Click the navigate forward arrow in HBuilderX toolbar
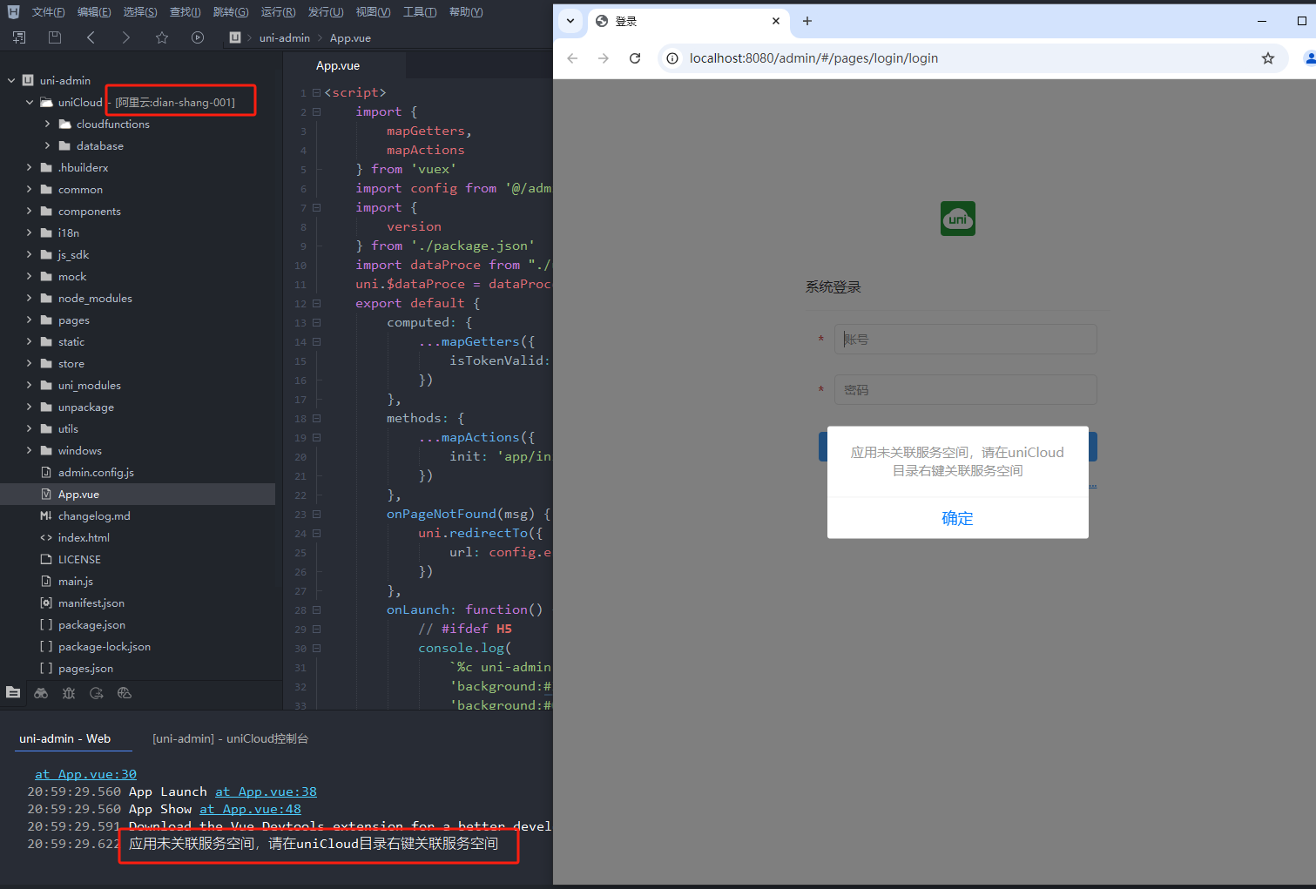Image resolution: width=1316 pixels, height=889 pixels. [x=126, y=37]
